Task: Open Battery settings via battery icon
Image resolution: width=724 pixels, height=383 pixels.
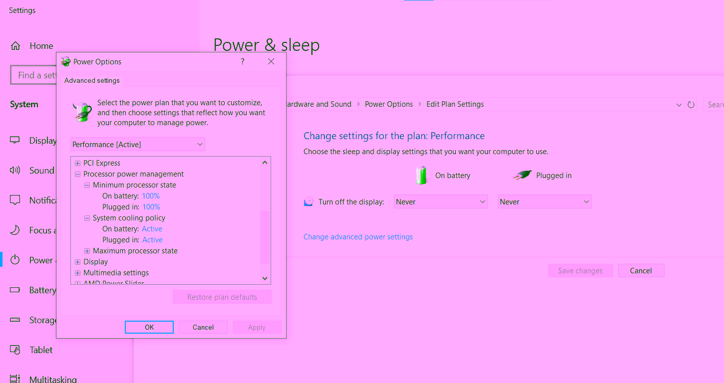Action: click(x=15, y=290)
